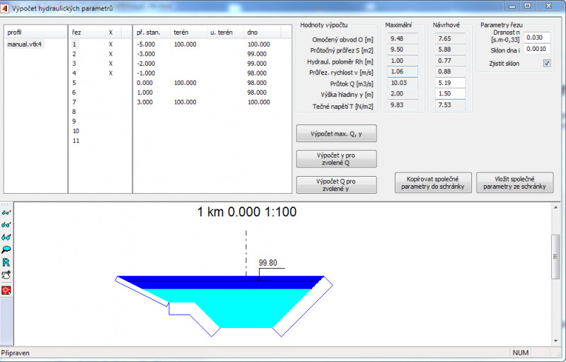Click the řez column header
This screenshot has height=362, width=566.
[87, 32]
